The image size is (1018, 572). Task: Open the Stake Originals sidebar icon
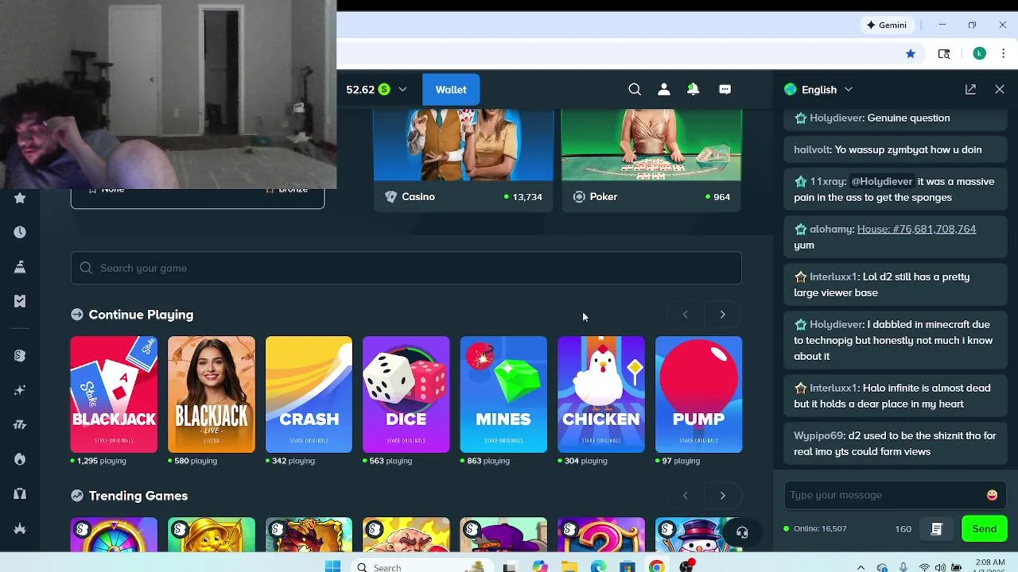[x=20, y=355]
